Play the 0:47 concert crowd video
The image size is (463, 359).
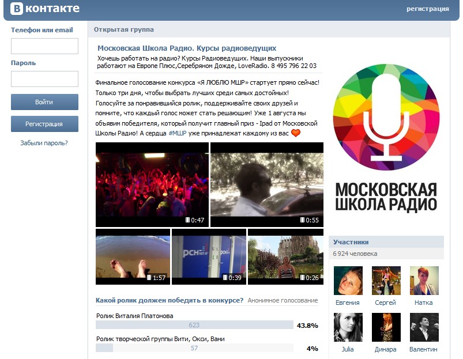(152, 184)
